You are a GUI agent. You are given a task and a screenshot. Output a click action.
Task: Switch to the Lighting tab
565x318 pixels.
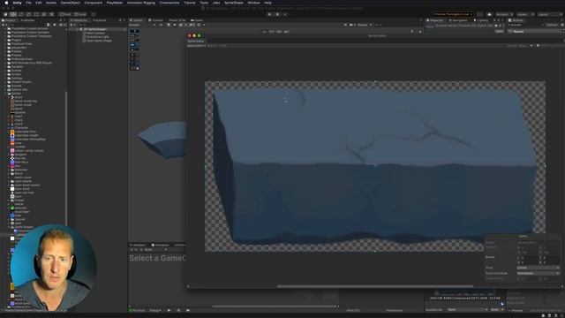click(481, 20)
